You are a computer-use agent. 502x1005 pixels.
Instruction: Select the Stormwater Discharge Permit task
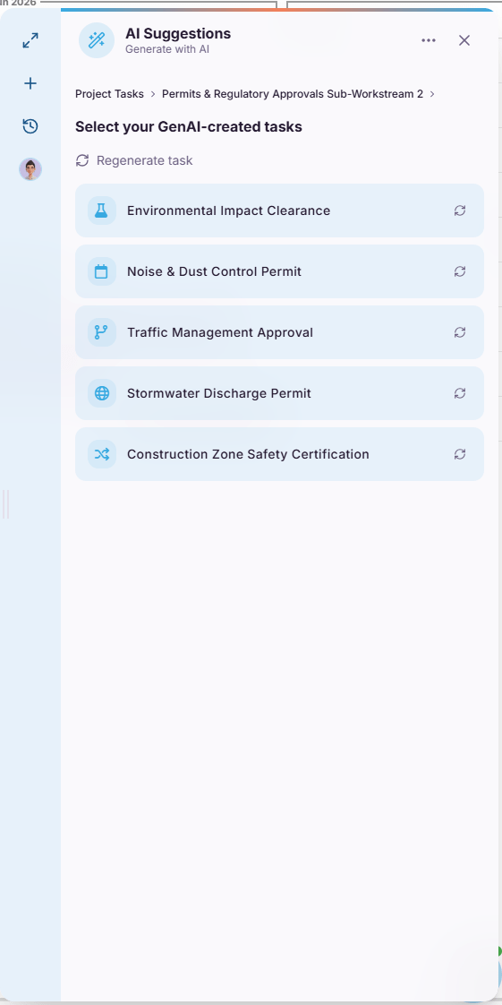coord(279,393)
